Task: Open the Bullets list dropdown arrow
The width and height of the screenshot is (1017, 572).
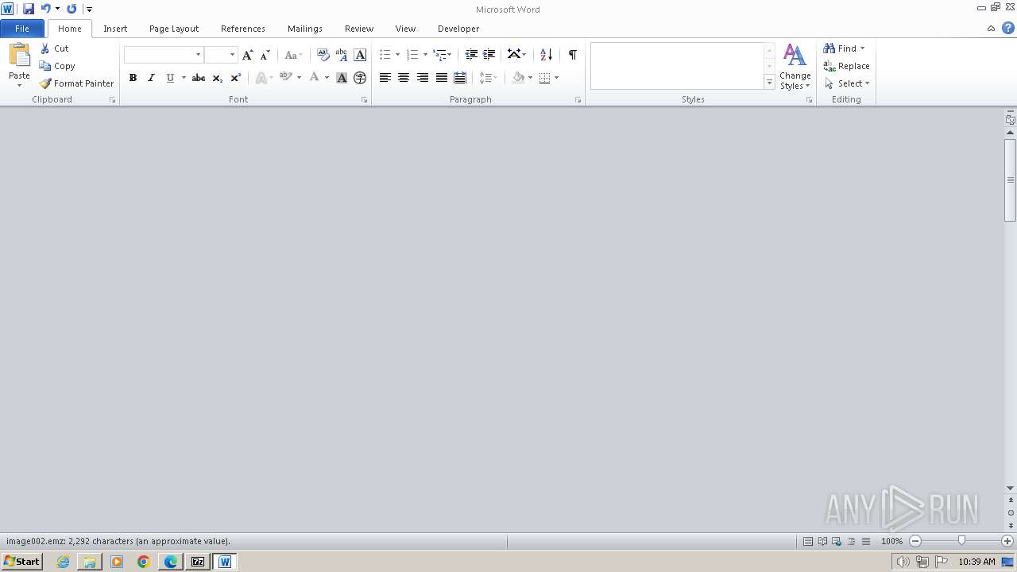Action: click(x=398, y=55)
